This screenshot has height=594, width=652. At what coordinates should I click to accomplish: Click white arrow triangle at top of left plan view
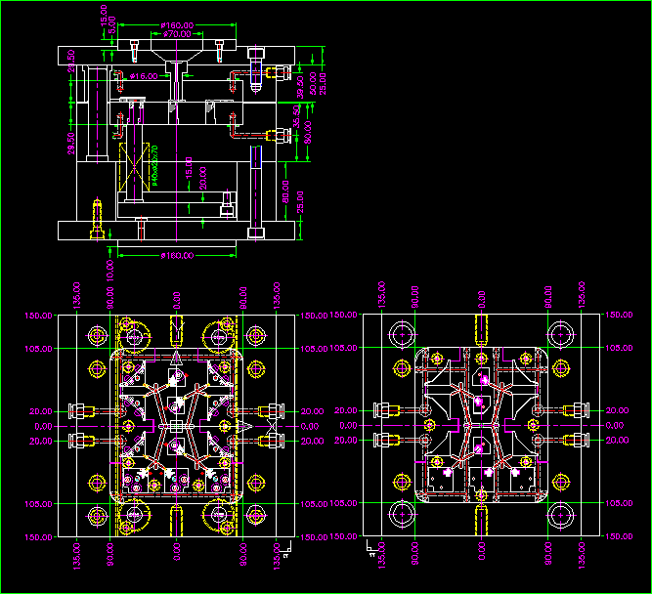point(176,358)
